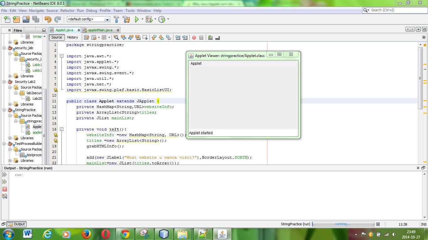428x240 pixels.
Task: Open the Tools menu
Action: click(x=130, y=10)
